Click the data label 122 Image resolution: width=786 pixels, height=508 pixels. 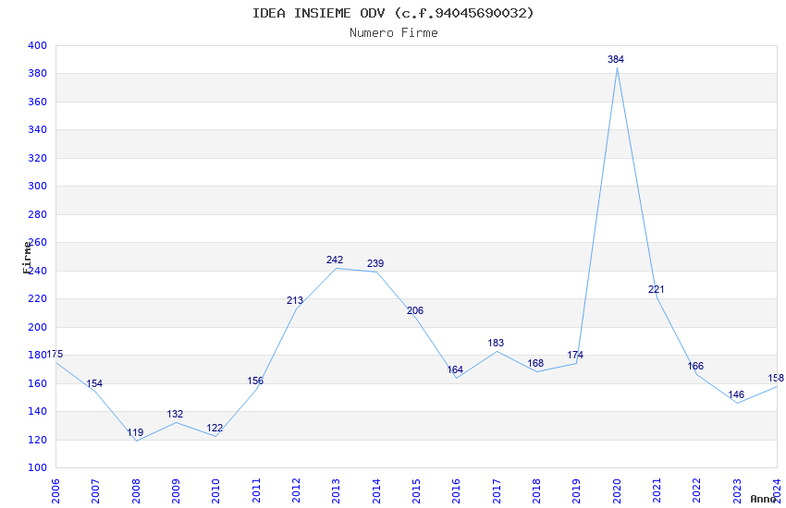215,428
